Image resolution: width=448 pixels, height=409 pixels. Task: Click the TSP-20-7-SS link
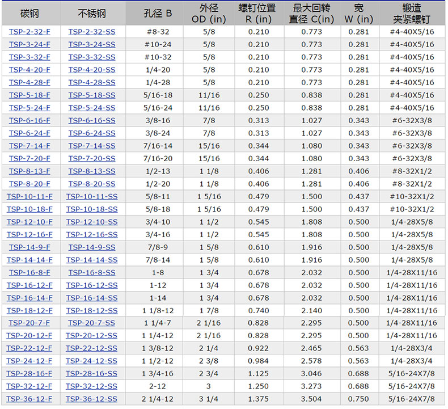coord(91,323)
